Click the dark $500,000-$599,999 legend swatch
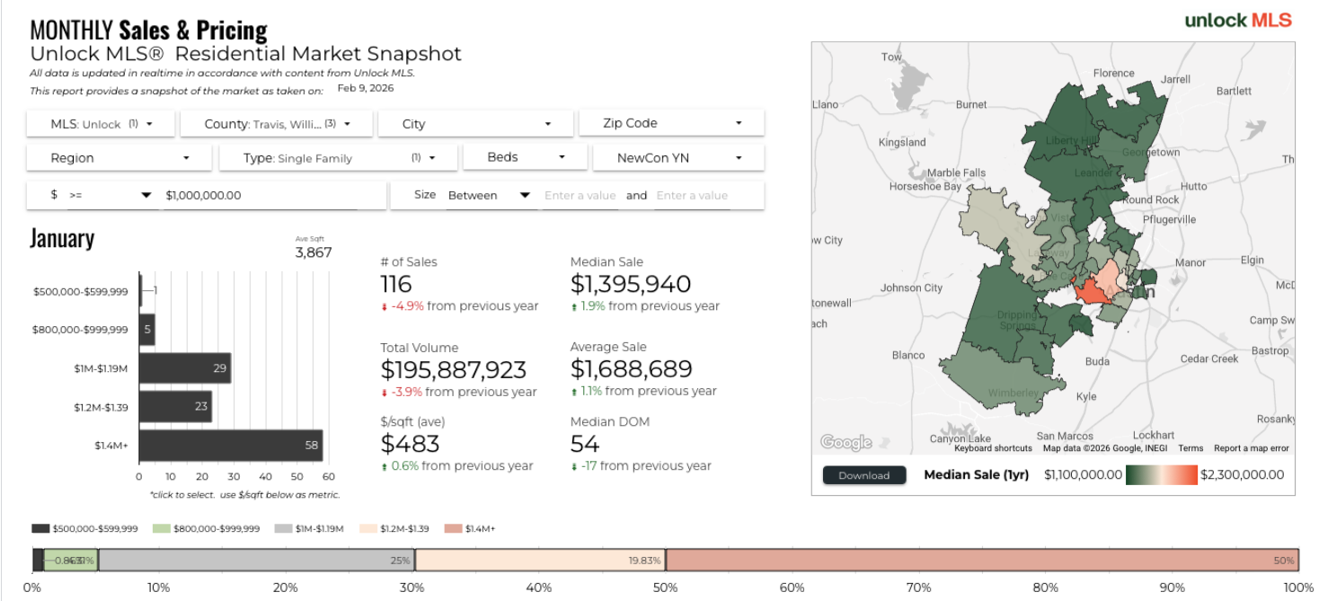1319x601 pixels. pos(40,529)
